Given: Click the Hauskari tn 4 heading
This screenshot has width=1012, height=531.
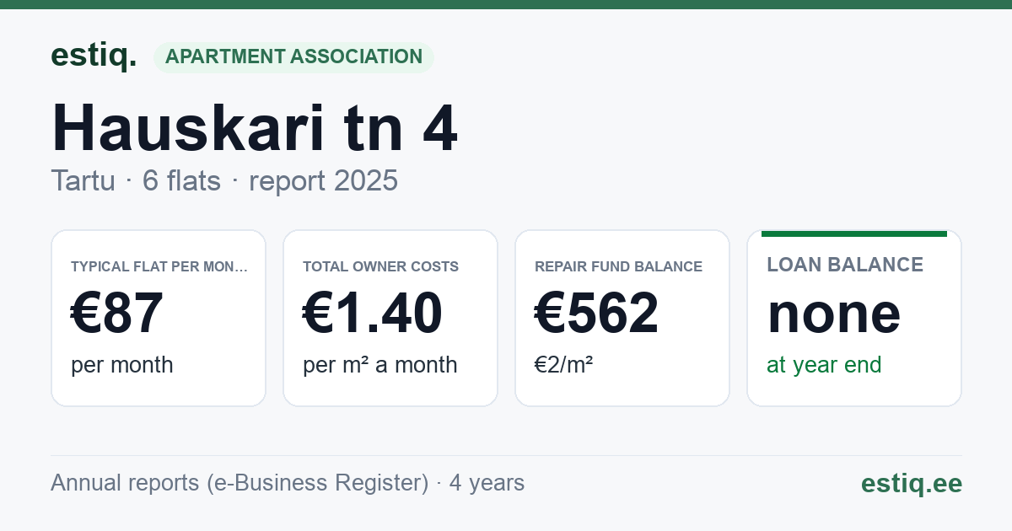Looking at the screenshot, I should pyautogui.click(x=254, y=129).
